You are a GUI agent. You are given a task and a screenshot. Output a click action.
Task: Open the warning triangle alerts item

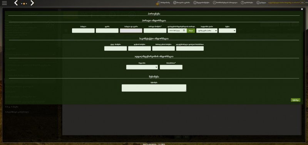(201, 3)
